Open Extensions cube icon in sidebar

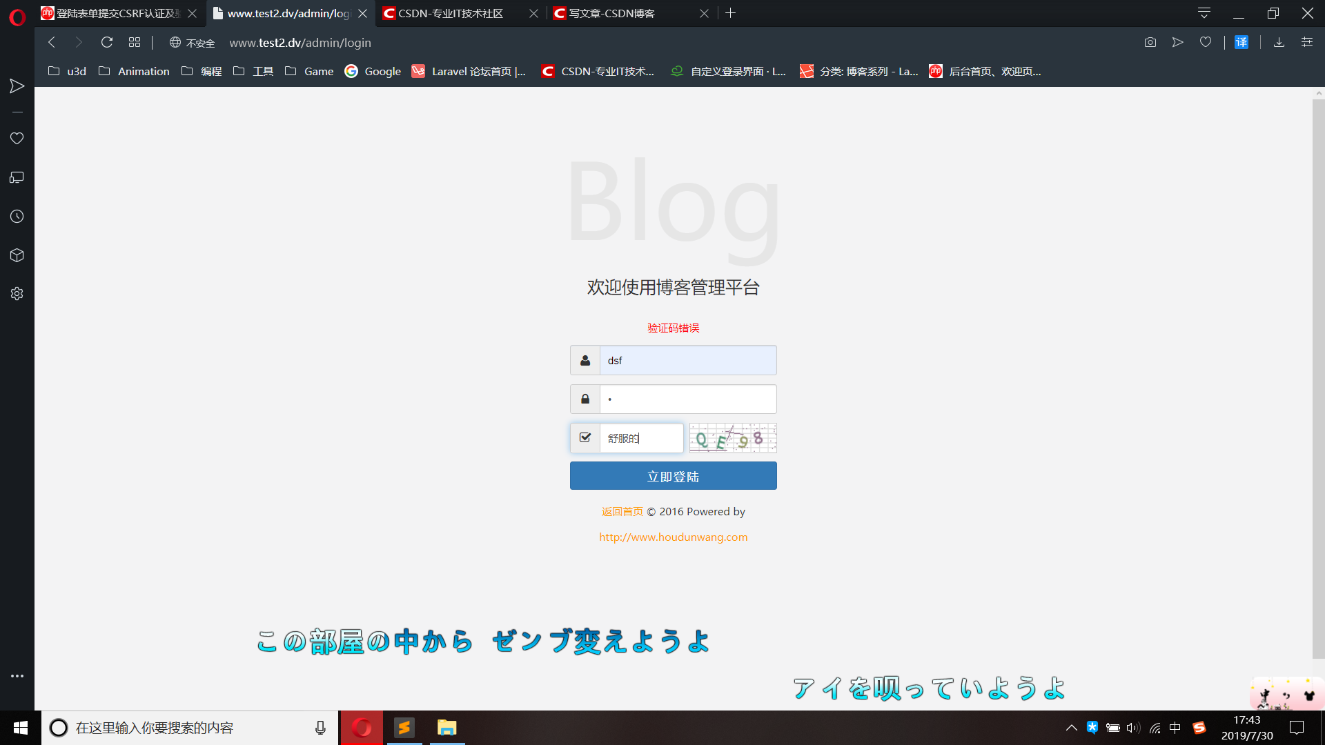17,255
